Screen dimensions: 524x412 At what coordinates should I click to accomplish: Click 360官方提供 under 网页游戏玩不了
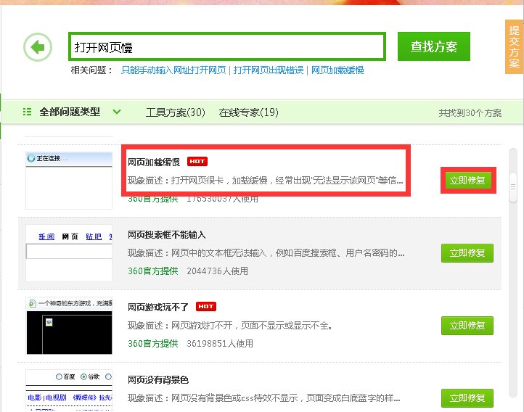click(153, 344)
